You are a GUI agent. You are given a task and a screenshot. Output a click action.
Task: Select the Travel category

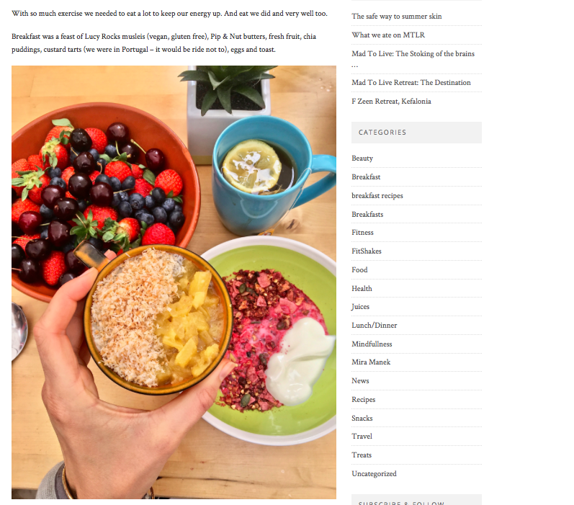pyautogui.click(x=362, y=437)
